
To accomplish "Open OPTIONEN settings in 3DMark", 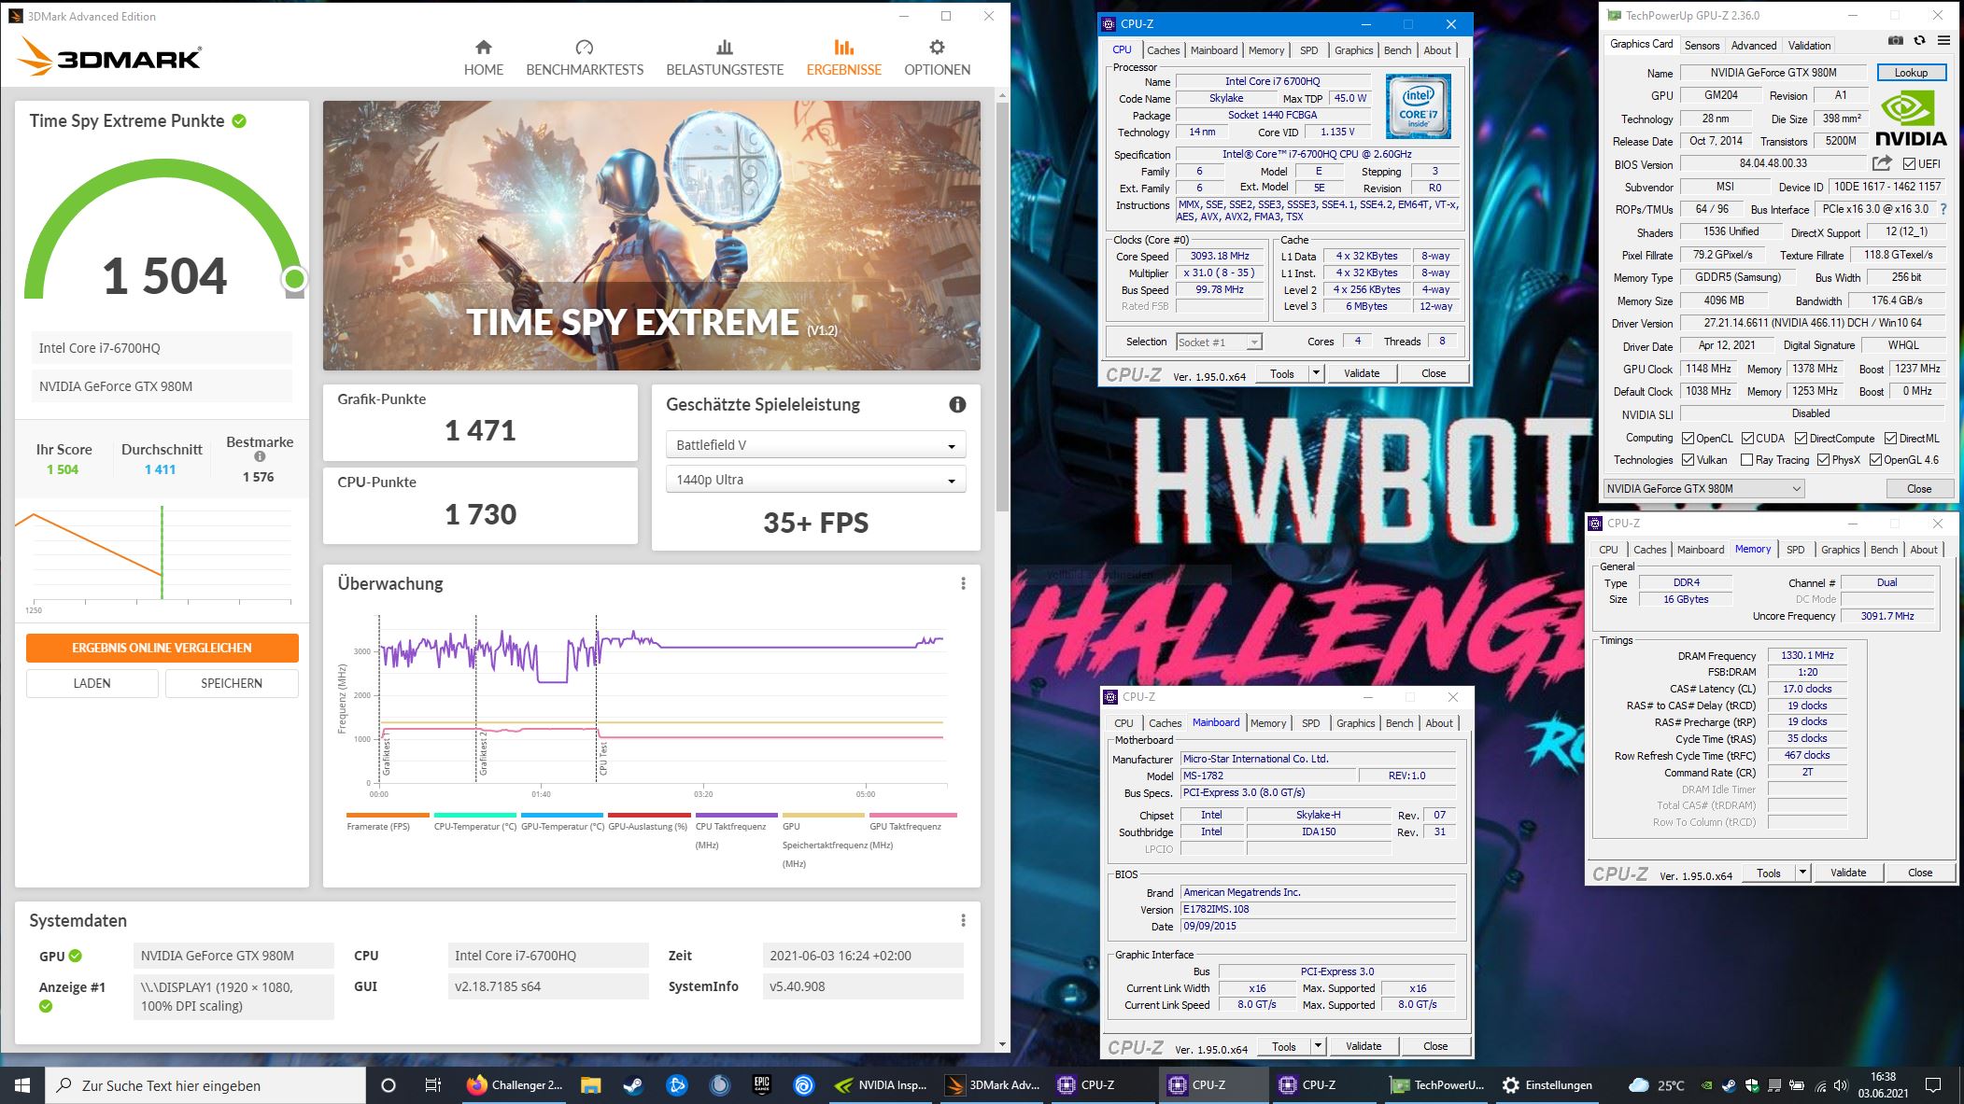I will 937,58.
